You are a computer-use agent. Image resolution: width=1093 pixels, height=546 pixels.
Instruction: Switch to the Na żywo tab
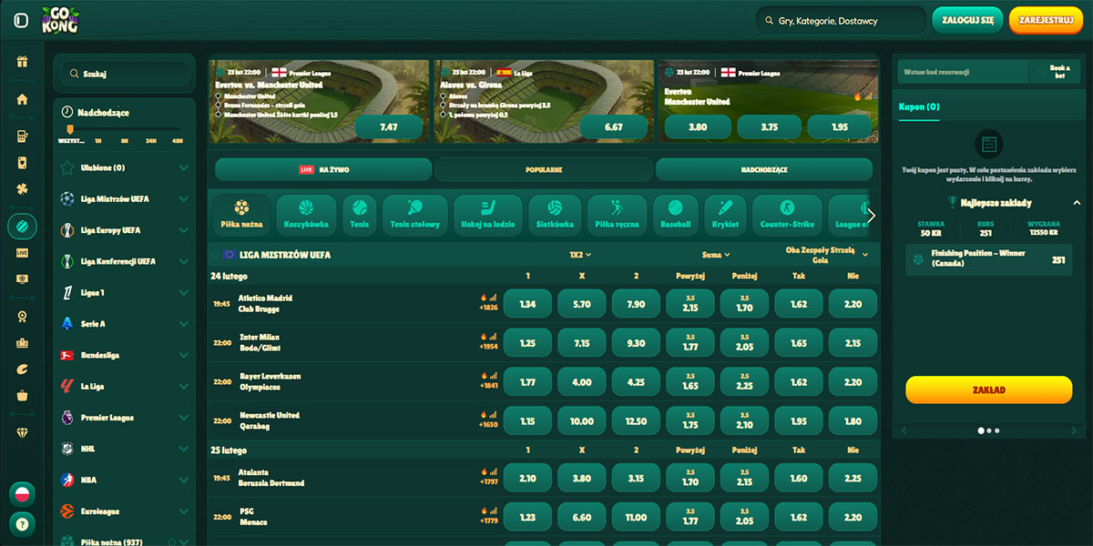(323, 169)
